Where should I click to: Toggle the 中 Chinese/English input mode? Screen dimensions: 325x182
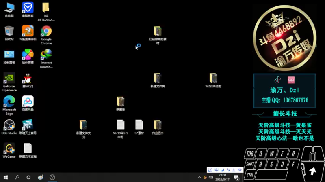tap(217, 170)
